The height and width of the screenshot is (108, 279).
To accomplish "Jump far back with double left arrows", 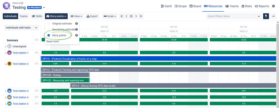I will pos(121,16).
